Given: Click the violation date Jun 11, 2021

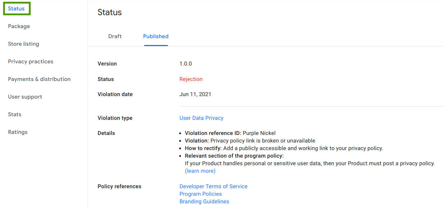Looking at the screenshot, I should click(195, 94).
